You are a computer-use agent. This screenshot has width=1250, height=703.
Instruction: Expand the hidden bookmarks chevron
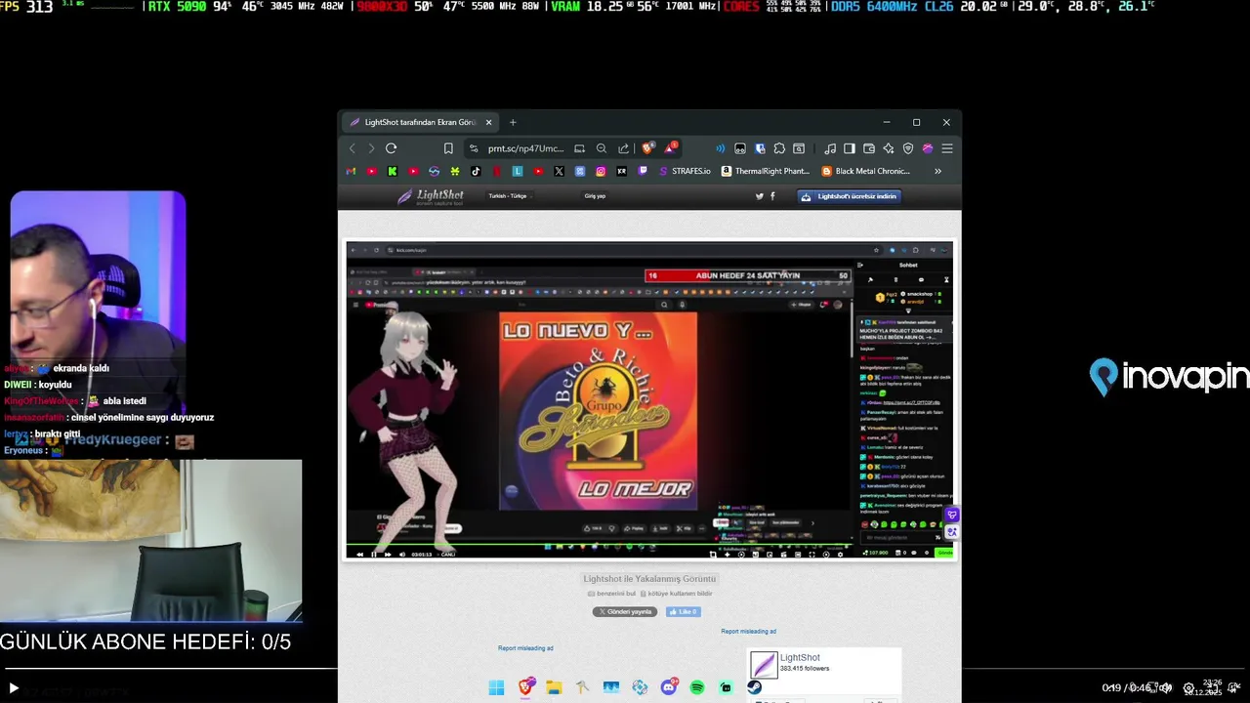(937, 171)
